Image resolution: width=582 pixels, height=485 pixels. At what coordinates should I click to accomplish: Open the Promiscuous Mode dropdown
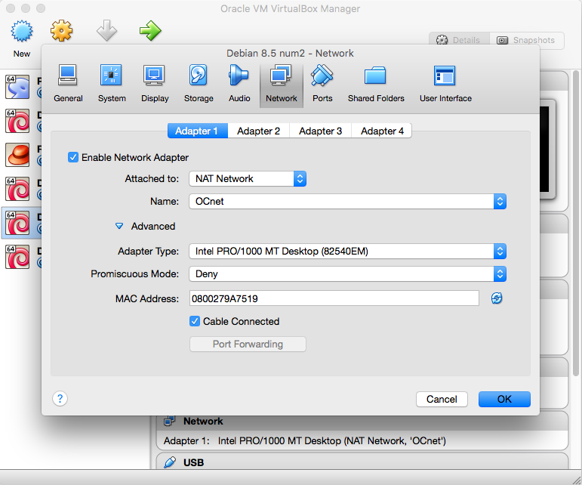(347, 274)
